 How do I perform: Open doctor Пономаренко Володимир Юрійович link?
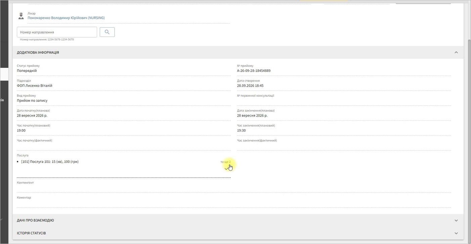pyautogui.click(x=66, y=18)
